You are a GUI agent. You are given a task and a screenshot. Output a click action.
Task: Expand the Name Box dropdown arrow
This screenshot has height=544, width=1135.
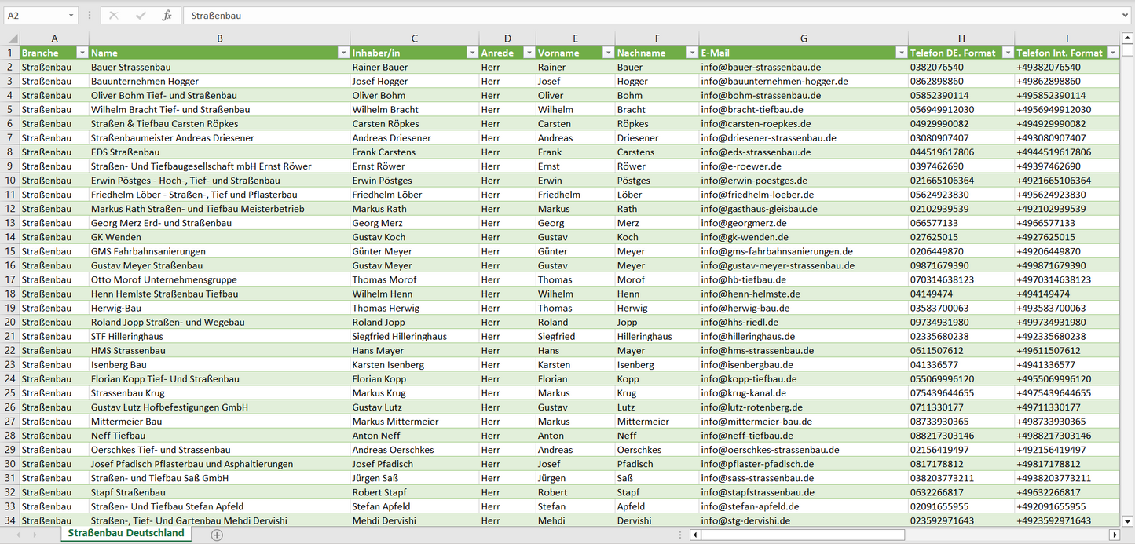[x=71, y=16]
